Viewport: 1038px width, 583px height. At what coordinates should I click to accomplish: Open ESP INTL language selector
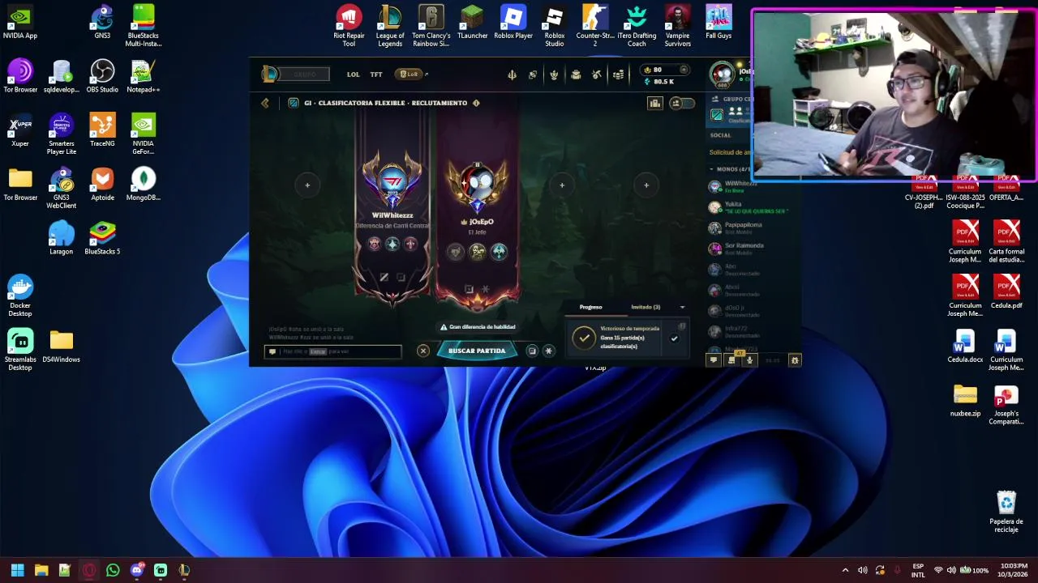(x=918, y=570)
